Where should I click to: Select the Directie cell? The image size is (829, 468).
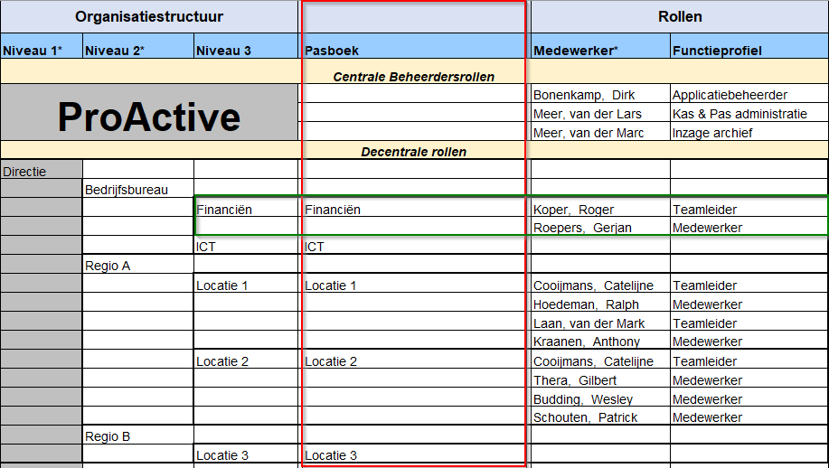(x=42, y=169)
